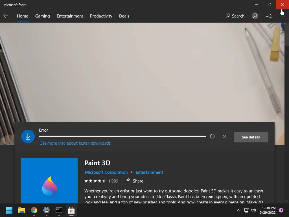Screen dimensions: 289x217
Task: View downloads and updates queue
Action: 268,16
